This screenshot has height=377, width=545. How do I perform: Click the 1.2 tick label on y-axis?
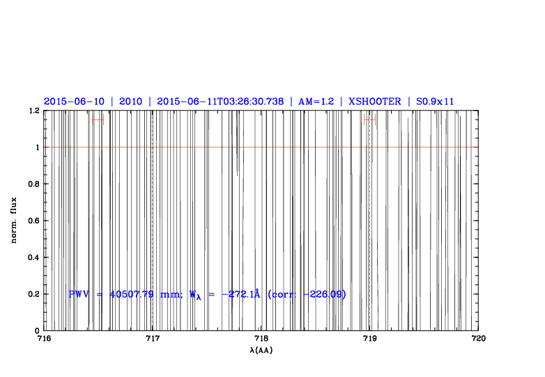(x=33, y=111)
